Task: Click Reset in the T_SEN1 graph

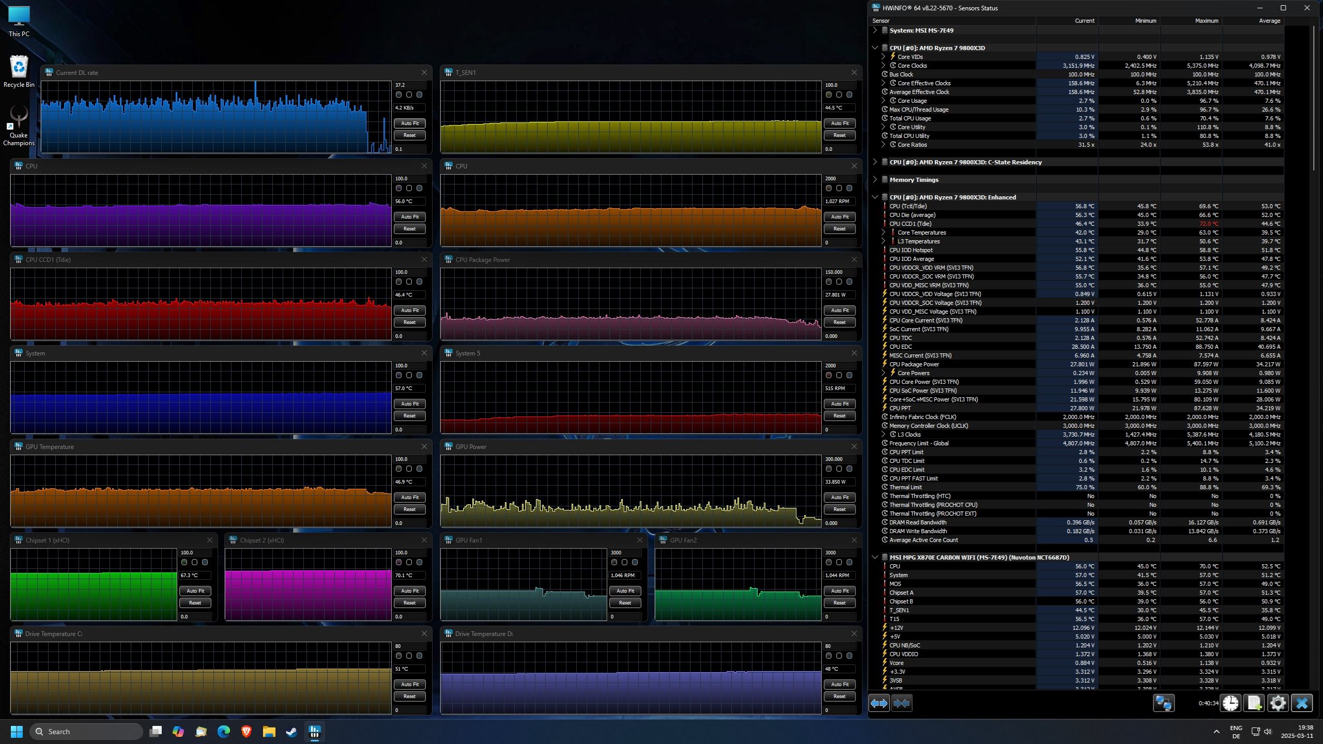Action: point(839,135)
